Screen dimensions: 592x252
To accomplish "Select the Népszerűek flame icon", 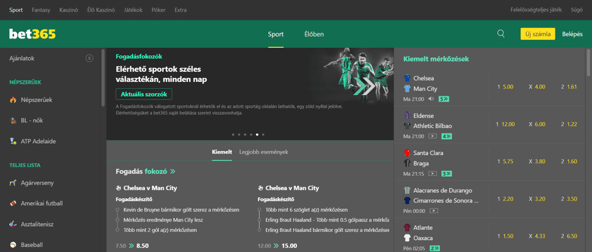I will coord(13,100).
